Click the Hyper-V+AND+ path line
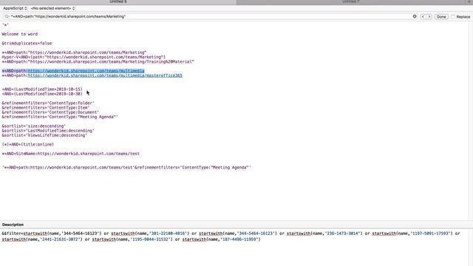 coord(84,57)
